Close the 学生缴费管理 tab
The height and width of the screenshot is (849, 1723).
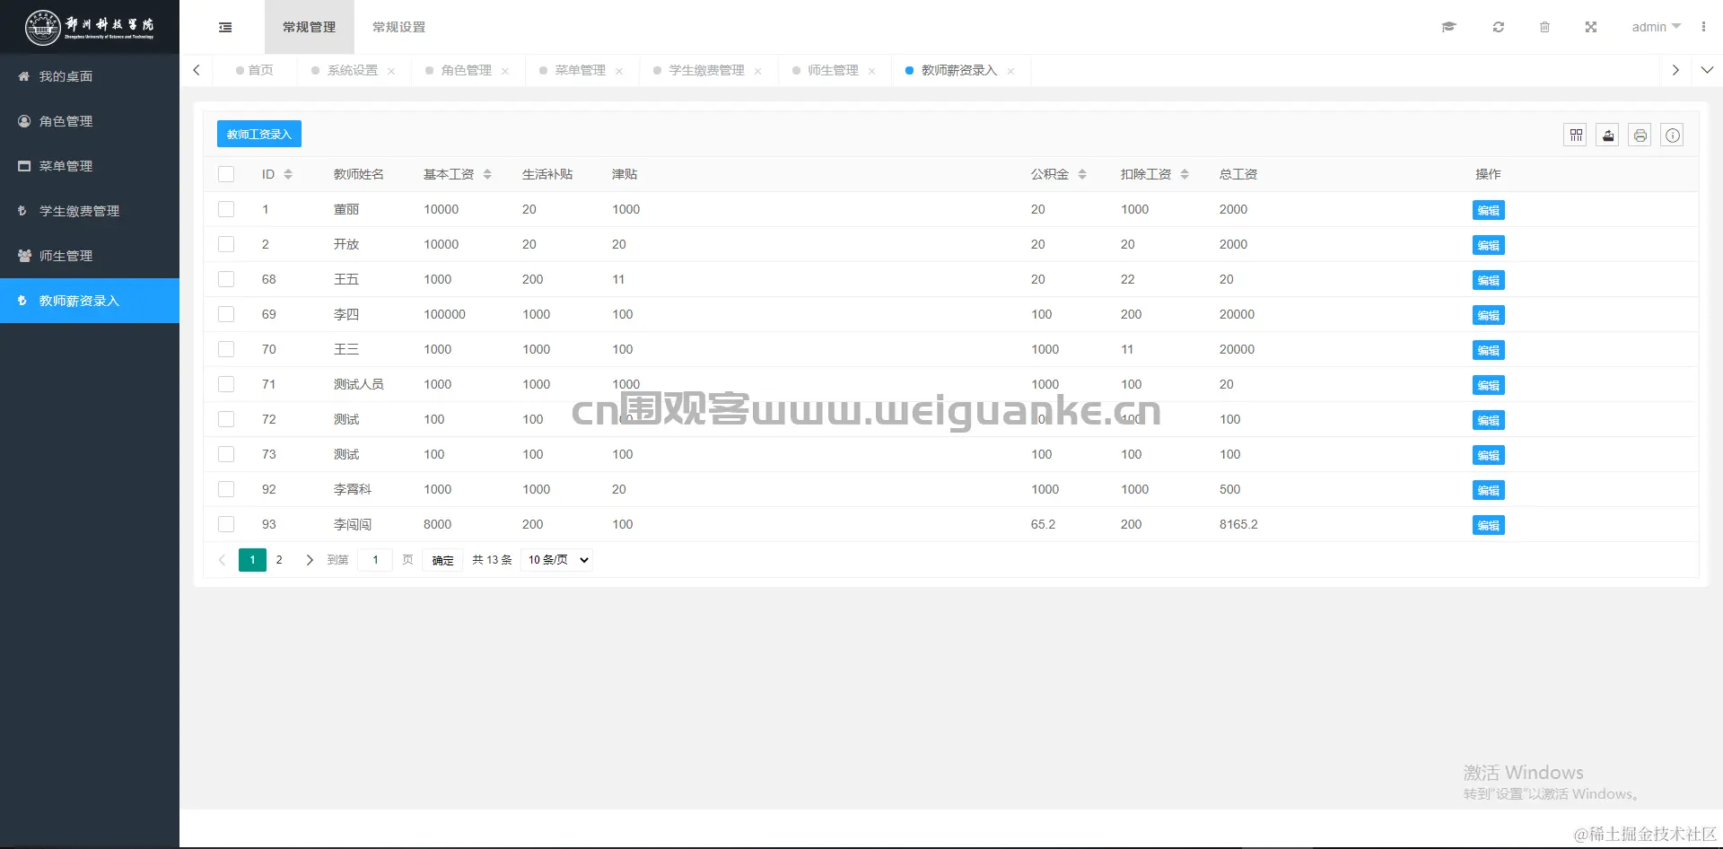point(757,71)
